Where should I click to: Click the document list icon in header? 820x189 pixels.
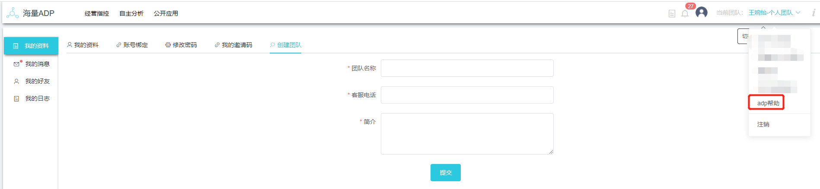click(672, 13)
